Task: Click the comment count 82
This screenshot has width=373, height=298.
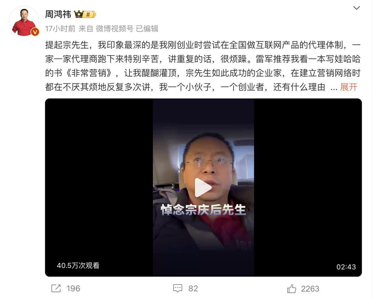Action: click(x=193, y=289)
